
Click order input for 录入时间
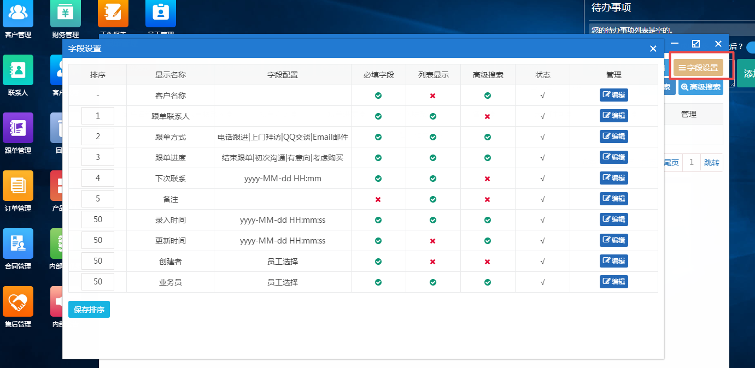click(x=98, y=219)
